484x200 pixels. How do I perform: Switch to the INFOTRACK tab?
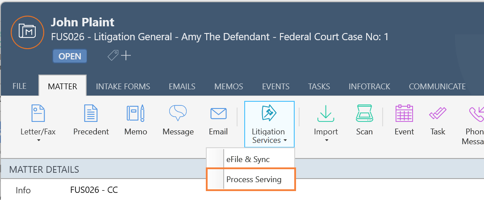coord(370,87)
